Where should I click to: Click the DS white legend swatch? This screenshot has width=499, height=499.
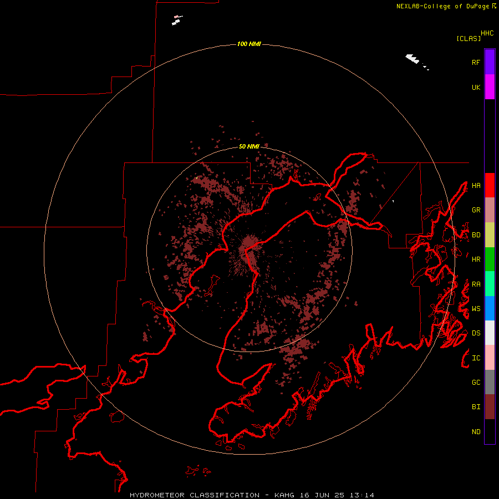click(x=490, y=333)
